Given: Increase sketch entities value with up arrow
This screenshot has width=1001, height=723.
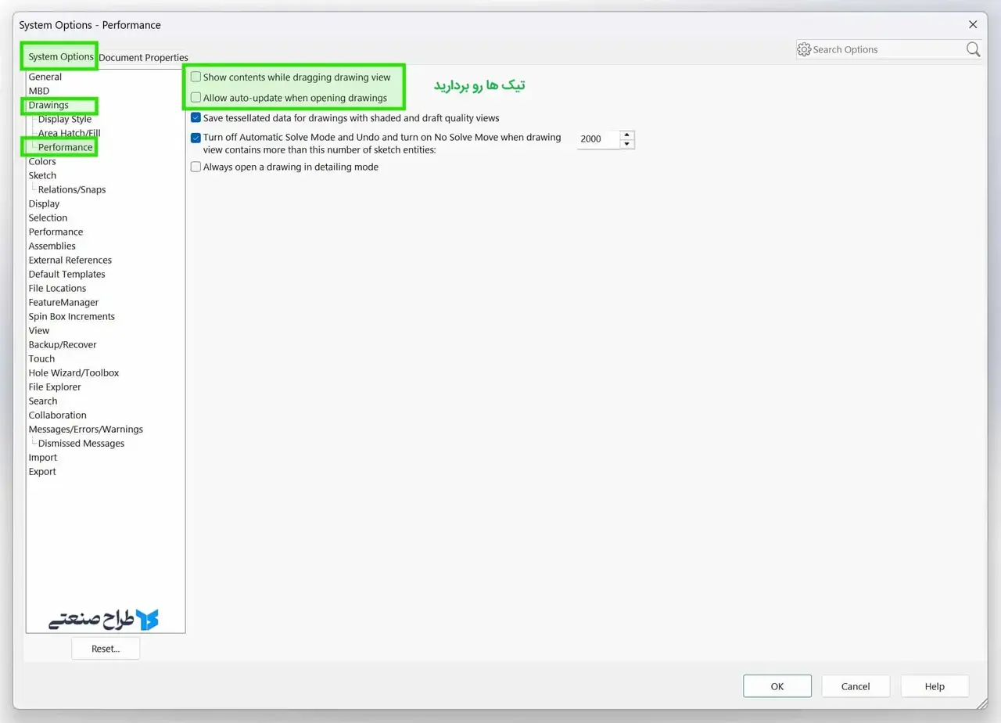Looking at the screenshot, I should (626, 135).
